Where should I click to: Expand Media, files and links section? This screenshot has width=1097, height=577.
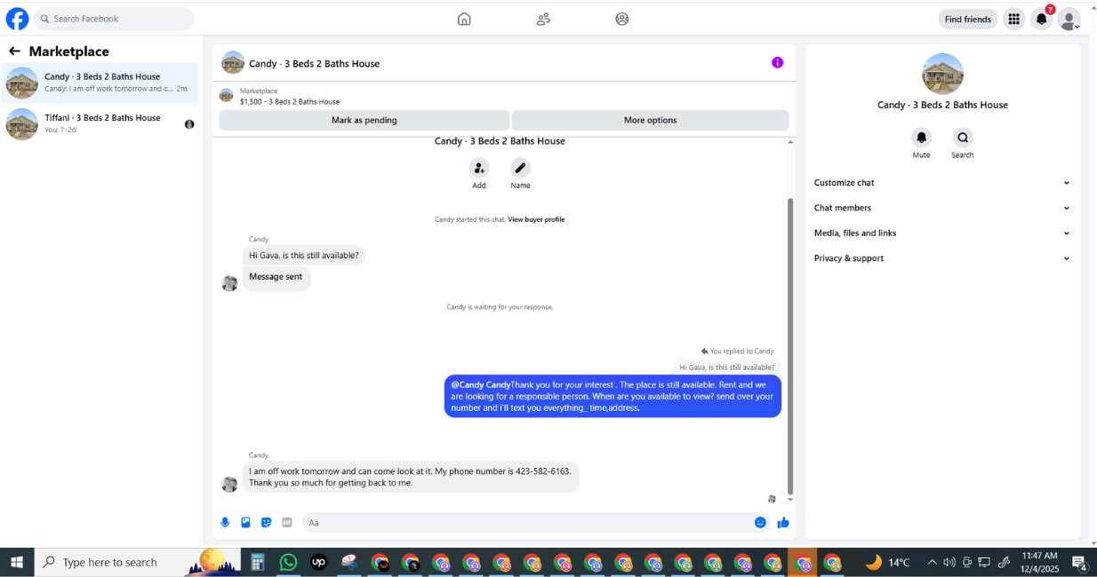point(942,233)
